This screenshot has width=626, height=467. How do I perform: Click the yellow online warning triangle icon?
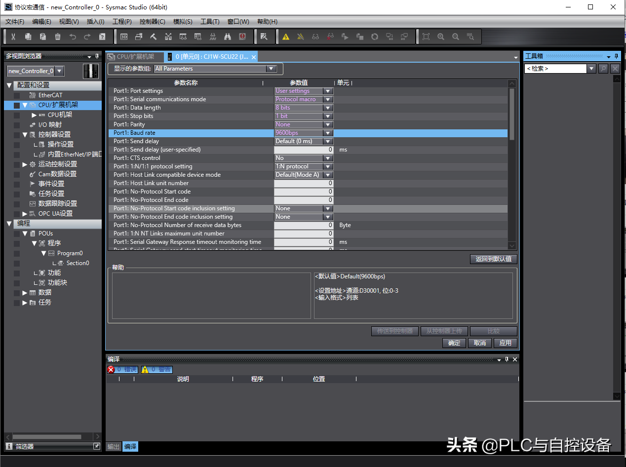point(286,37)
